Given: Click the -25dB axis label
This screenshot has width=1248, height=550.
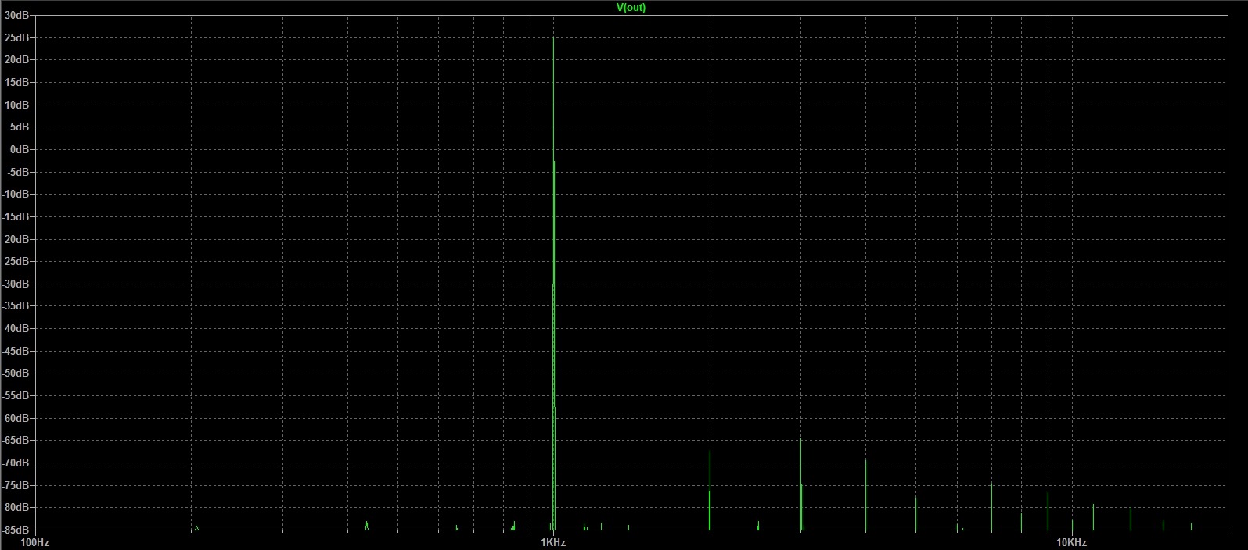Looking at the screenshot, I should point(16,261).
